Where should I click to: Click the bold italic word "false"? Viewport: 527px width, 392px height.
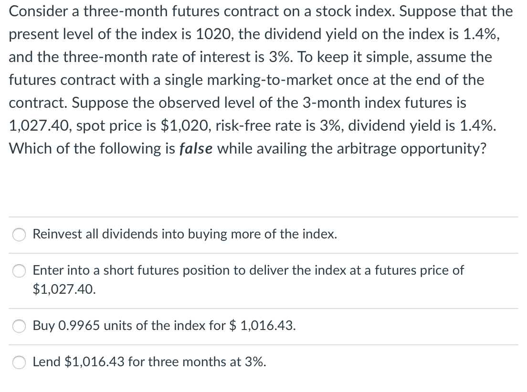196,148
